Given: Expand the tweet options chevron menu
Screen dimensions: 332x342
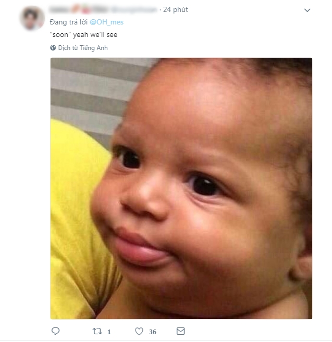Looking at the screenshot, I should click(307, 10).
